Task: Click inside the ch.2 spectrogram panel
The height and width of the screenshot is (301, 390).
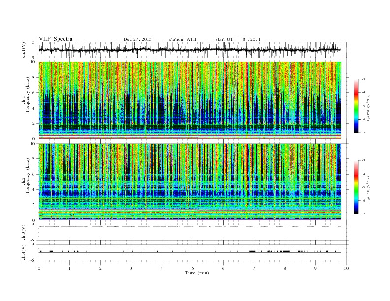Action: pyautogui.click(x=190, y=181)
